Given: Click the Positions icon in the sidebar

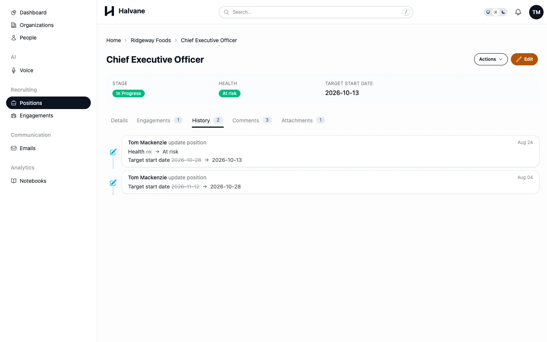Looking at the screenshot, I should [x=14, y=103].
